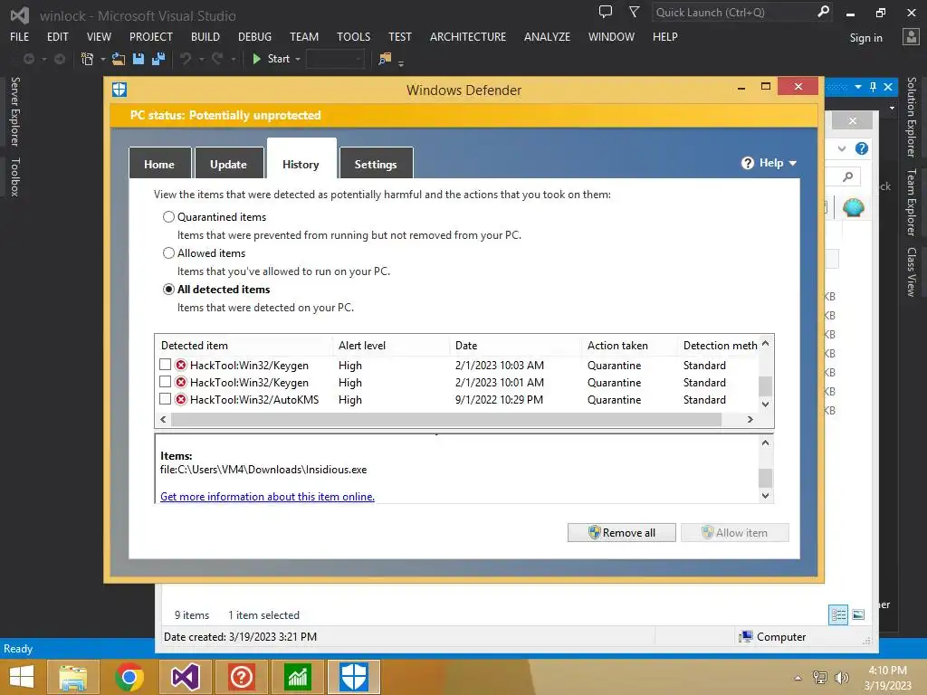
Task: Click the Save All toolbar icon
Action: point(158,59)
